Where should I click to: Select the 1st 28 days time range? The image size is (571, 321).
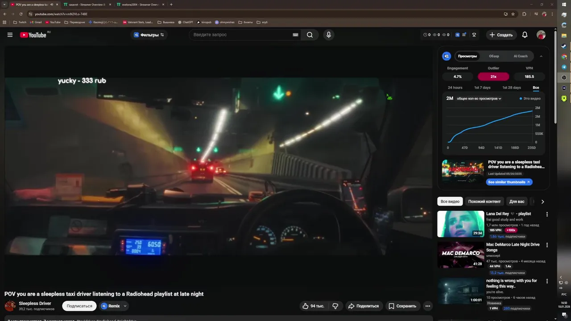tap(512, 88)
